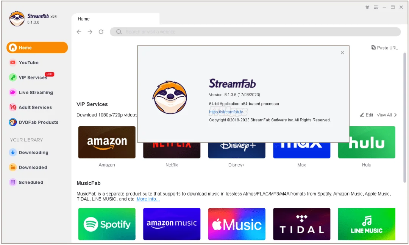
Task: Open the Spotify music tile
Action: coord(107,224)
